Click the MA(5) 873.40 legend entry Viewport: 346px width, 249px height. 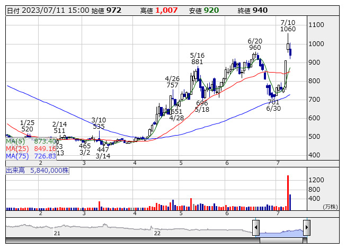[x=31, y=141]
